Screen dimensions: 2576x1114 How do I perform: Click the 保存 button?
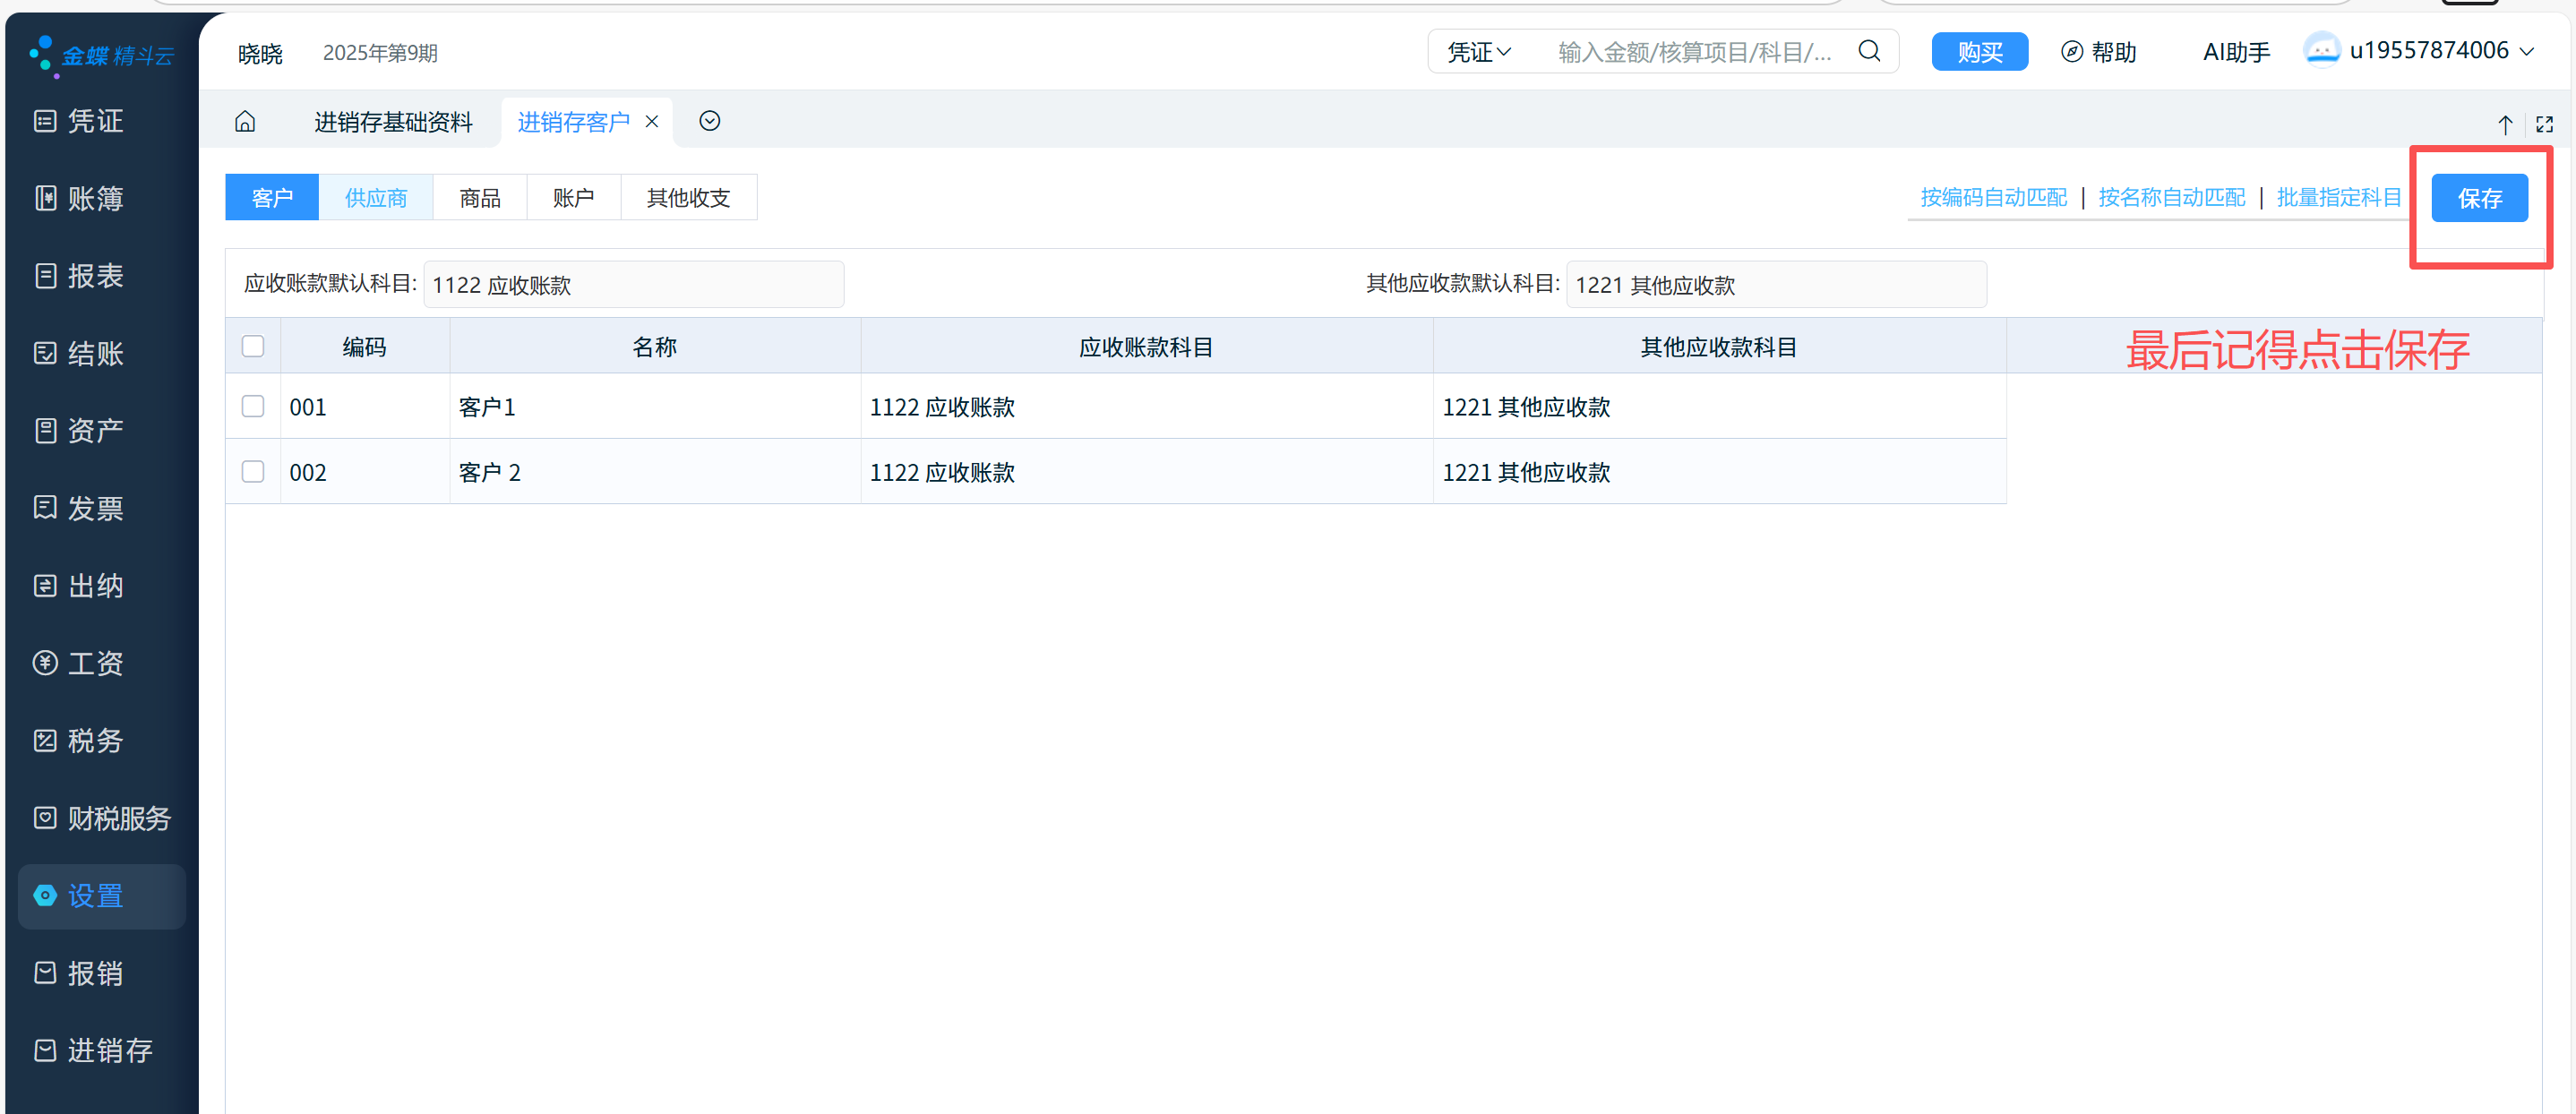(x=2478, y=198)
